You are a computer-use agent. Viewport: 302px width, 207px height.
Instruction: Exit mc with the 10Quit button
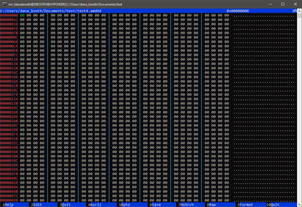[273, 205]
